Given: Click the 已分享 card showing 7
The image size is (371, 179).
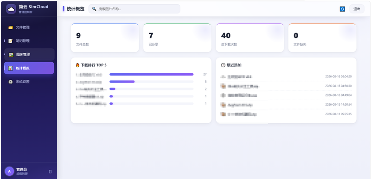Looking at the screenshot, I should pos(177,38).
